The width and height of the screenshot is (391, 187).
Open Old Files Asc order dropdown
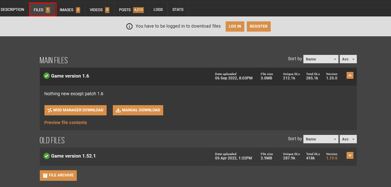[348, 139]
